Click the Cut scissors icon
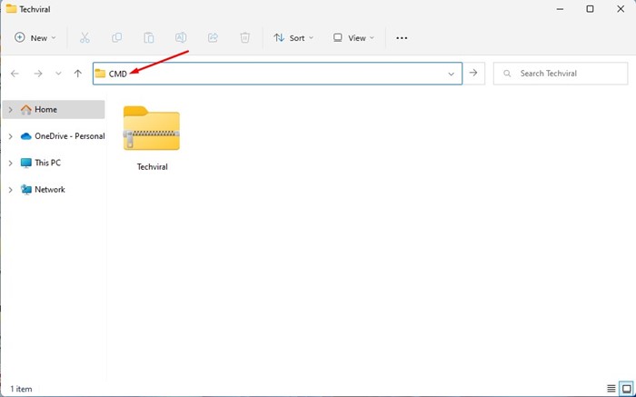The height and width of the screenshot is (397, 636). (x=84, y=38)
